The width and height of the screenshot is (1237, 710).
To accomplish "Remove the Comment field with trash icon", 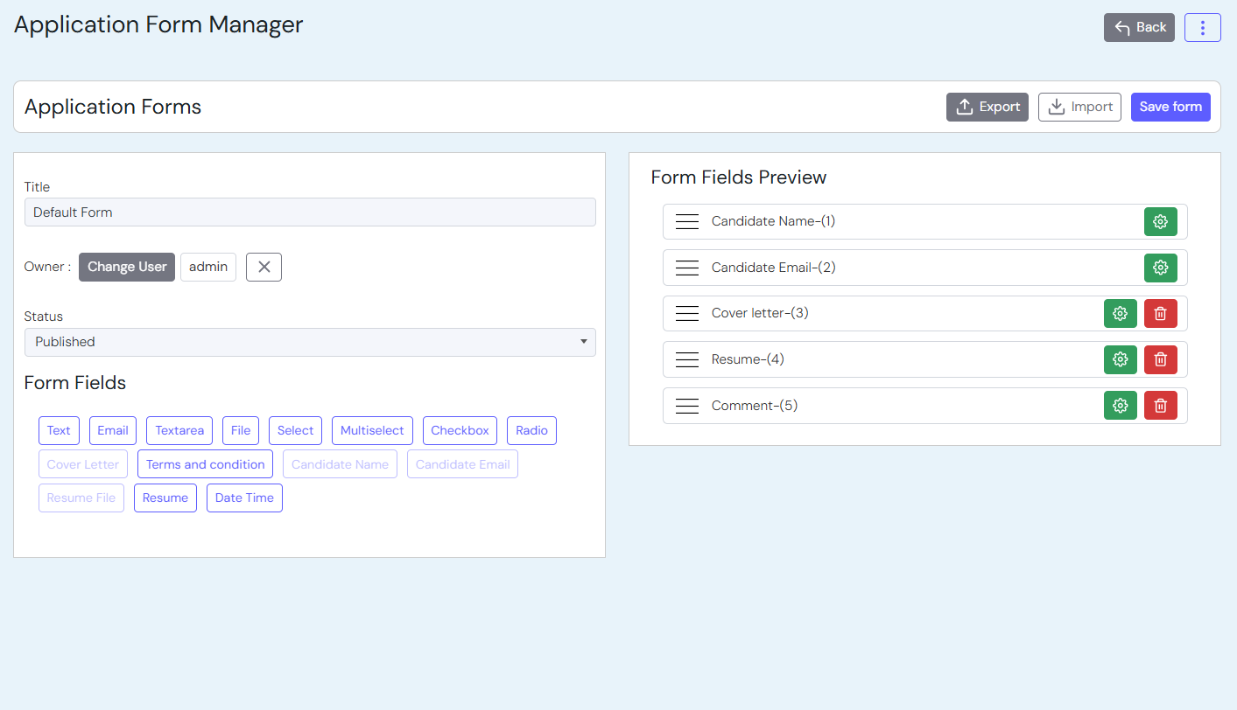I will pyautogui.click(x=1160, y=406).
